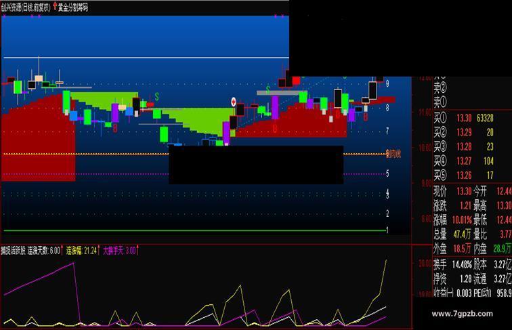Click the orange 创肉线 line label
This screenshot has width=512, height=330.
coord(393,154)
